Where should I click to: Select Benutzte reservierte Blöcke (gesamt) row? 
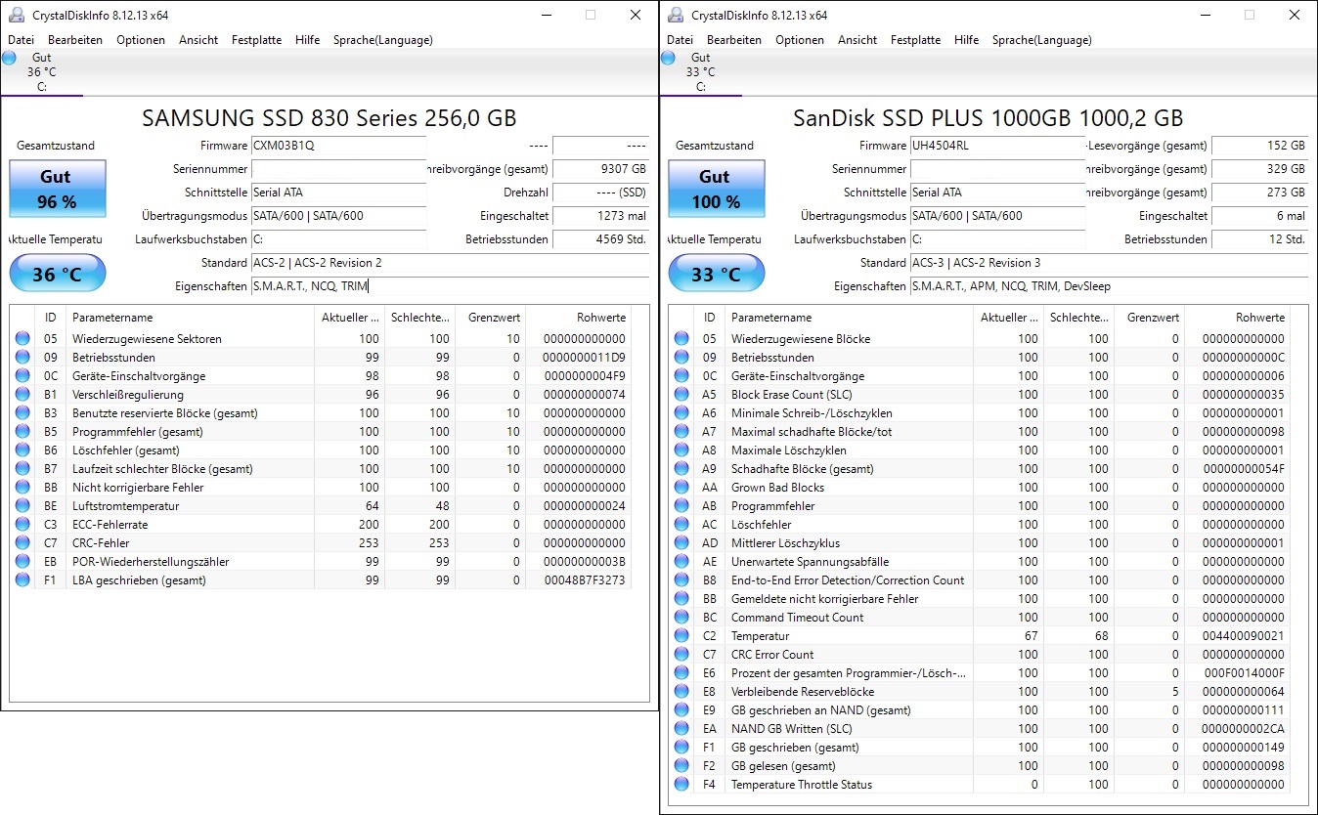tap(321, 413)
